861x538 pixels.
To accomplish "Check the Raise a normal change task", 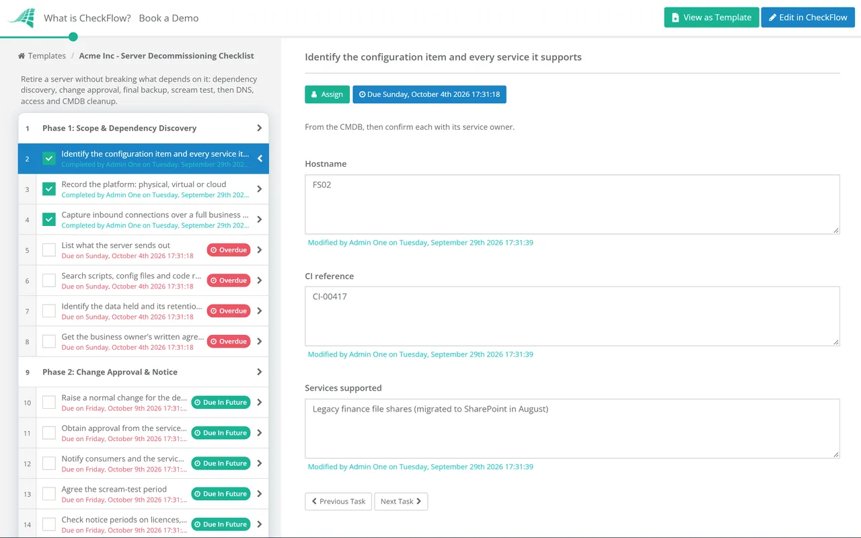I will [x=49, y=402].
